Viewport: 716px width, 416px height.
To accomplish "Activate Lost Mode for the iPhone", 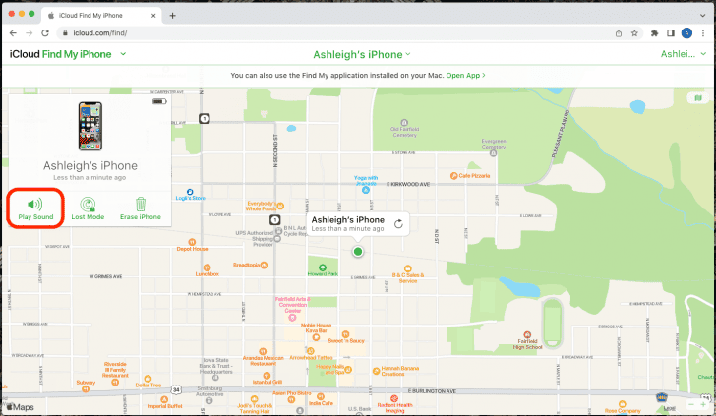I will click(88, 204).
